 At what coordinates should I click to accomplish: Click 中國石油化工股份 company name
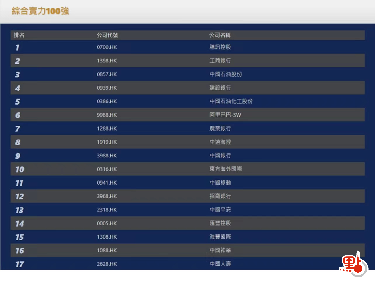coord(231,101)
